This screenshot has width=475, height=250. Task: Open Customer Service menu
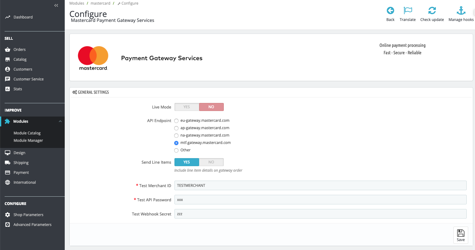(x=29, y=79)
